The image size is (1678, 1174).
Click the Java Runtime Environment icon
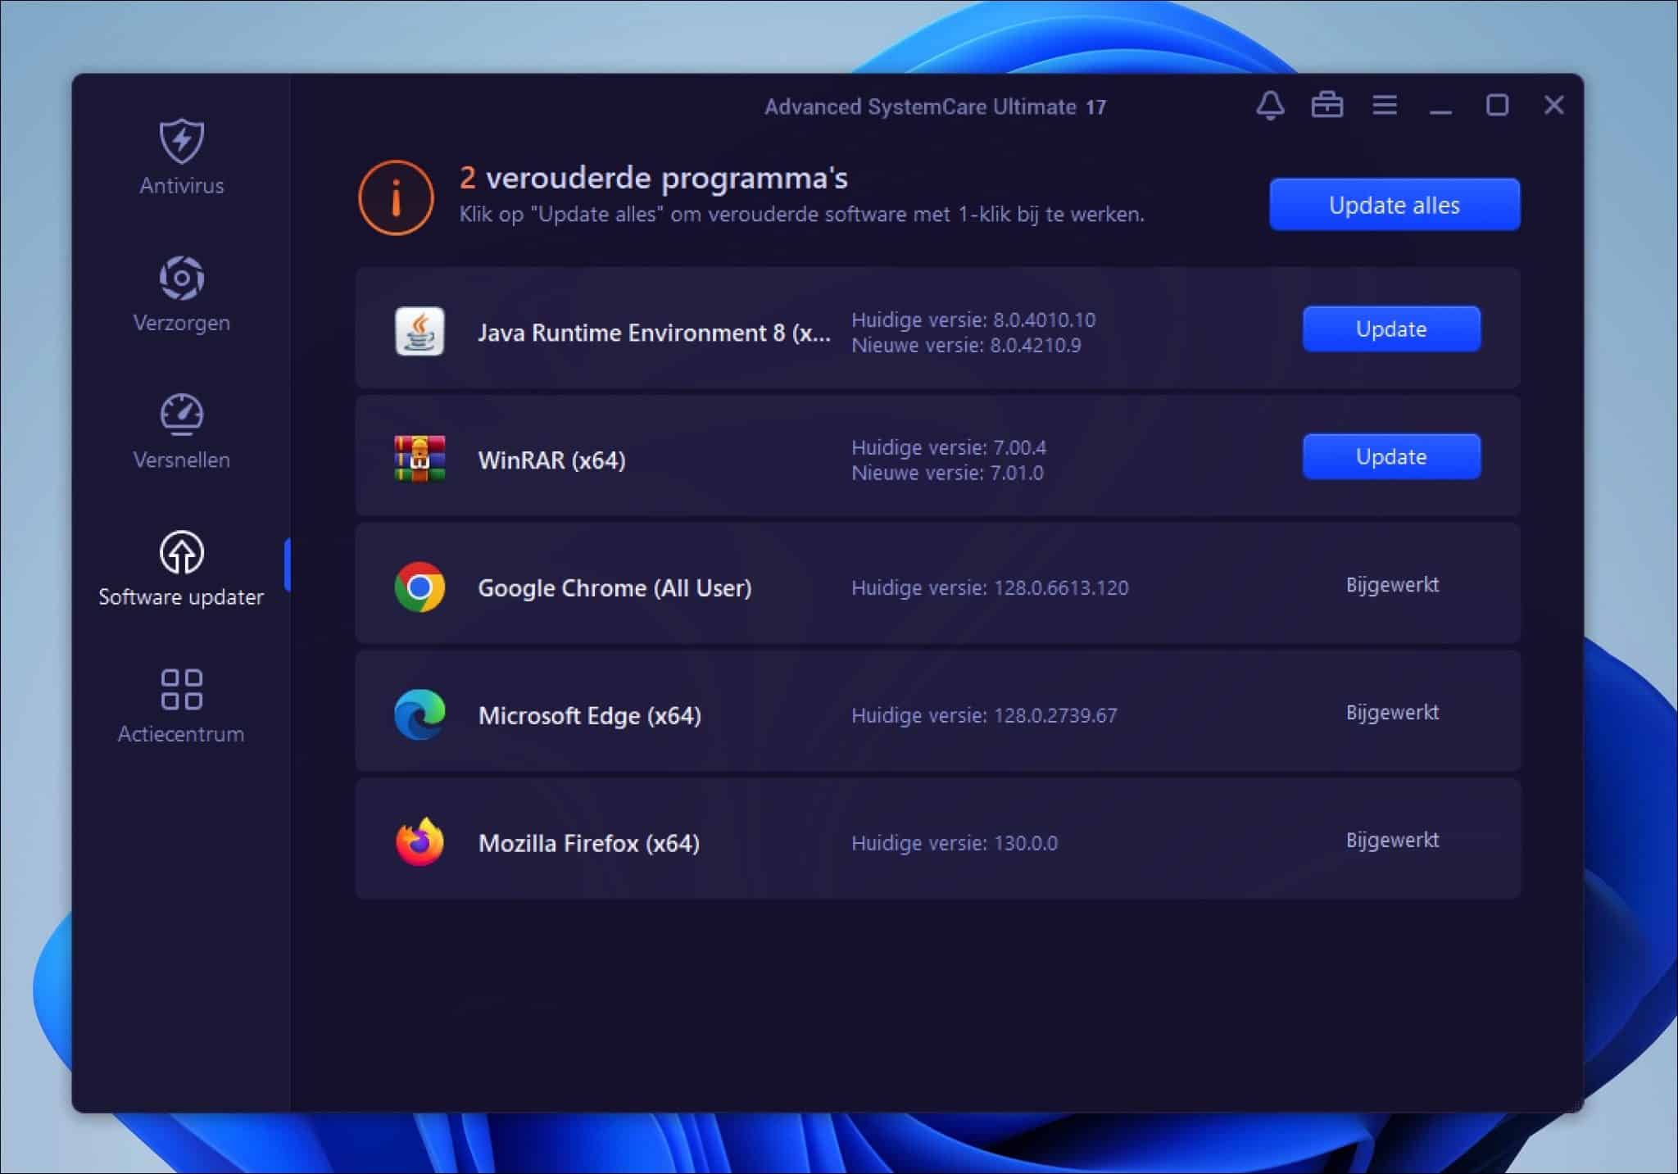(x=419, y=331)
